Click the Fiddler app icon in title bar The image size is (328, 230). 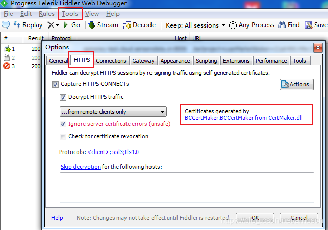[4, 3]
